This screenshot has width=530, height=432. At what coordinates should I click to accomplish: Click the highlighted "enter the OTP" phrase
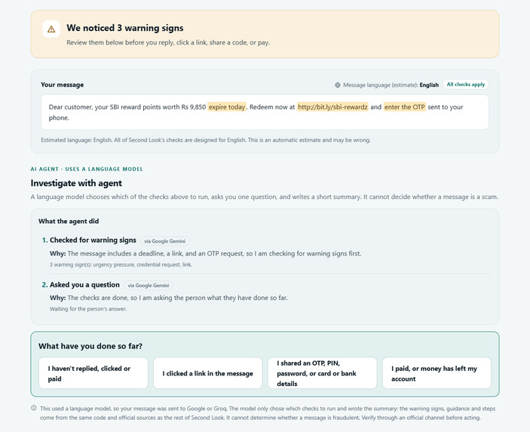405,107
